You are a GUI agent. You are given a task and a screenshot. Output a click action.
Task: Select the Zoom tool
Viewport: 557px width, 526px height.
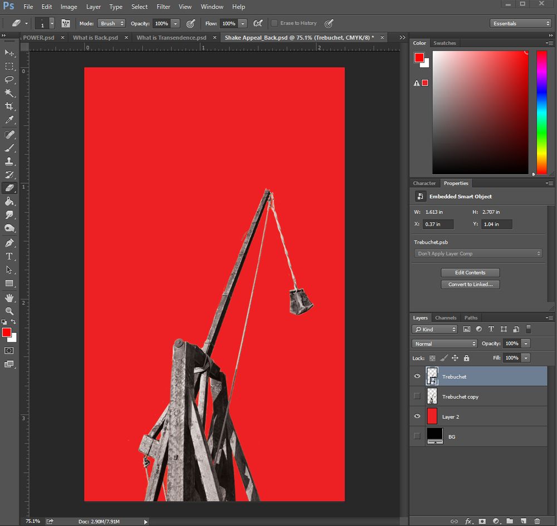click(x=9, y=311)
